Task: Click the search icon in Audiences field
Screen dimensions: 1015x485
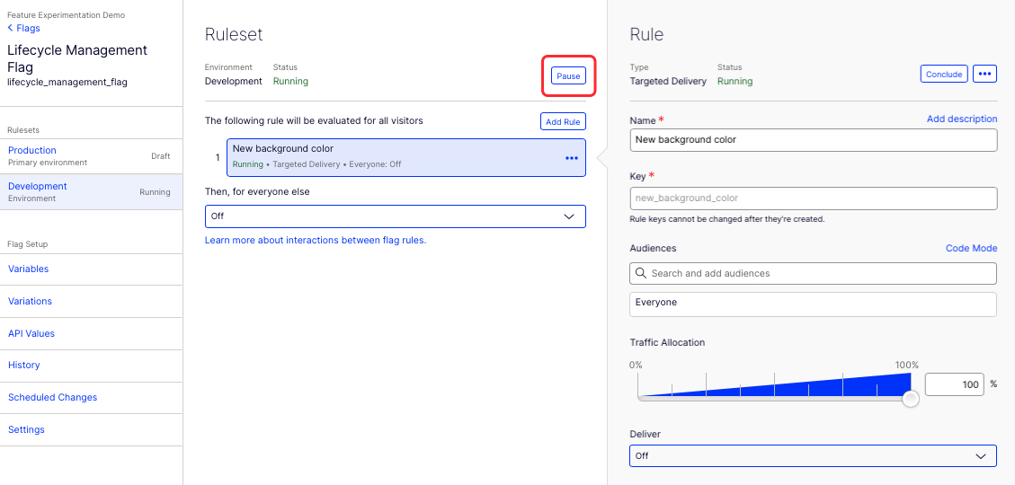Action: [x=641, y=273]
